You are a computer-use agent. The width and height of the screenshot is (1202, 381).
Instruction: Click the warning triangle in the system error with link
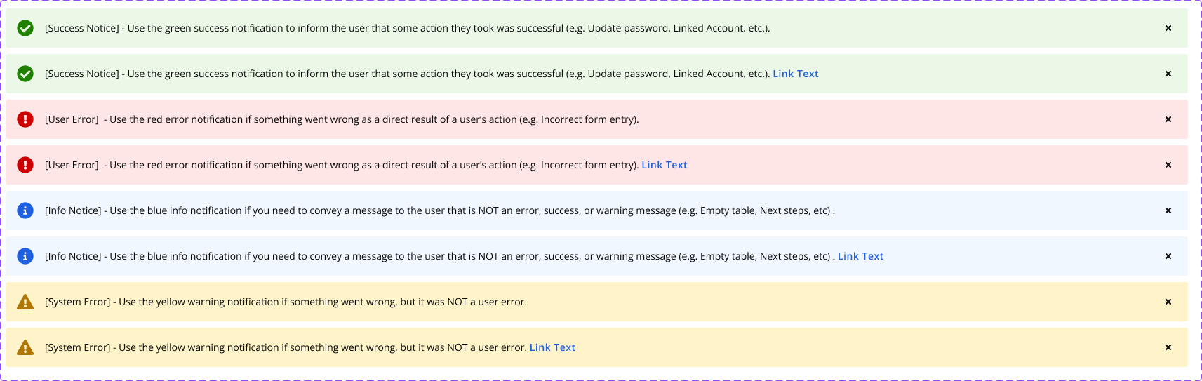(x=25, y=347)
